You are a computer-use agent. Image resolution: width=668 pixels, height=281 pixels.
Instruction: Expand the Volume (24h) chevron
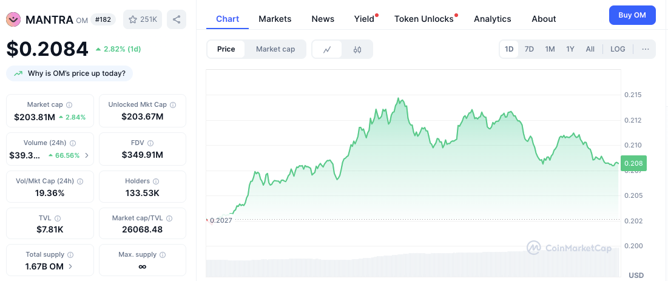[87, 155]
